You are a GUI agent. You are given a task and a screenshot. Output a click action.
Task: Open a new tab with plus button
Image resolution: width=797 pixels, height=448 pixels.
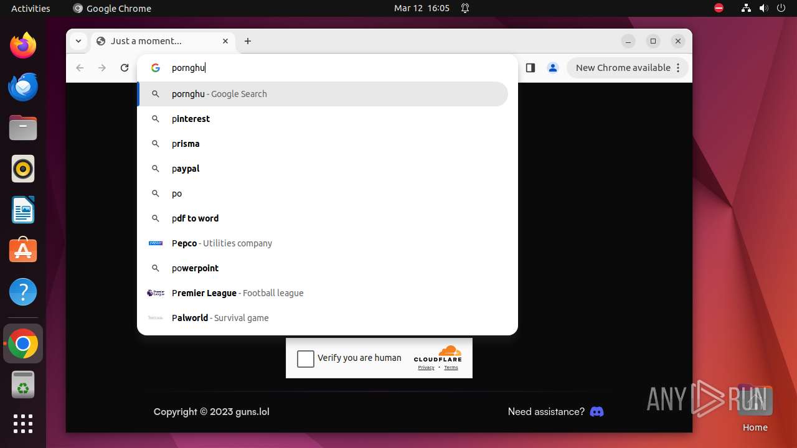(248, 41)
